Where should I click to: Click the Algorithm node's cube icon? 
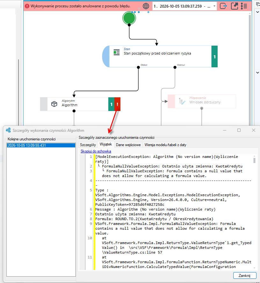click(x=54, y=104)
